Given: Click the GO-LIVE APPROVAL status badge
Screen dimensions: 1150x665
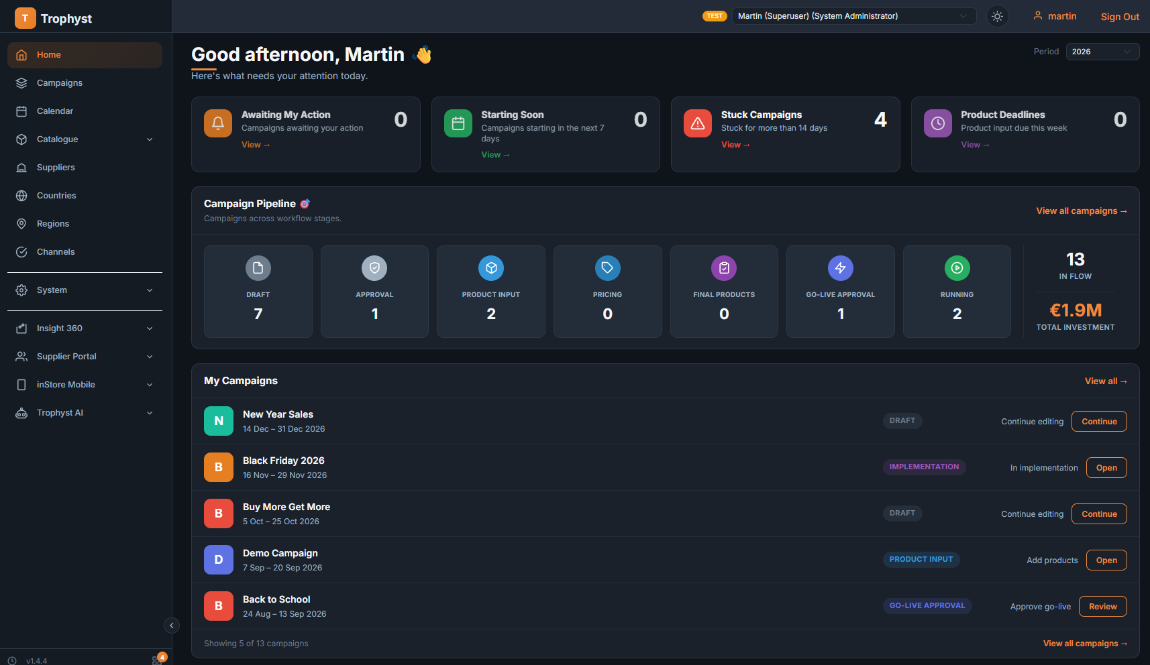Looking at the screenshot, I should click(927, 606).
